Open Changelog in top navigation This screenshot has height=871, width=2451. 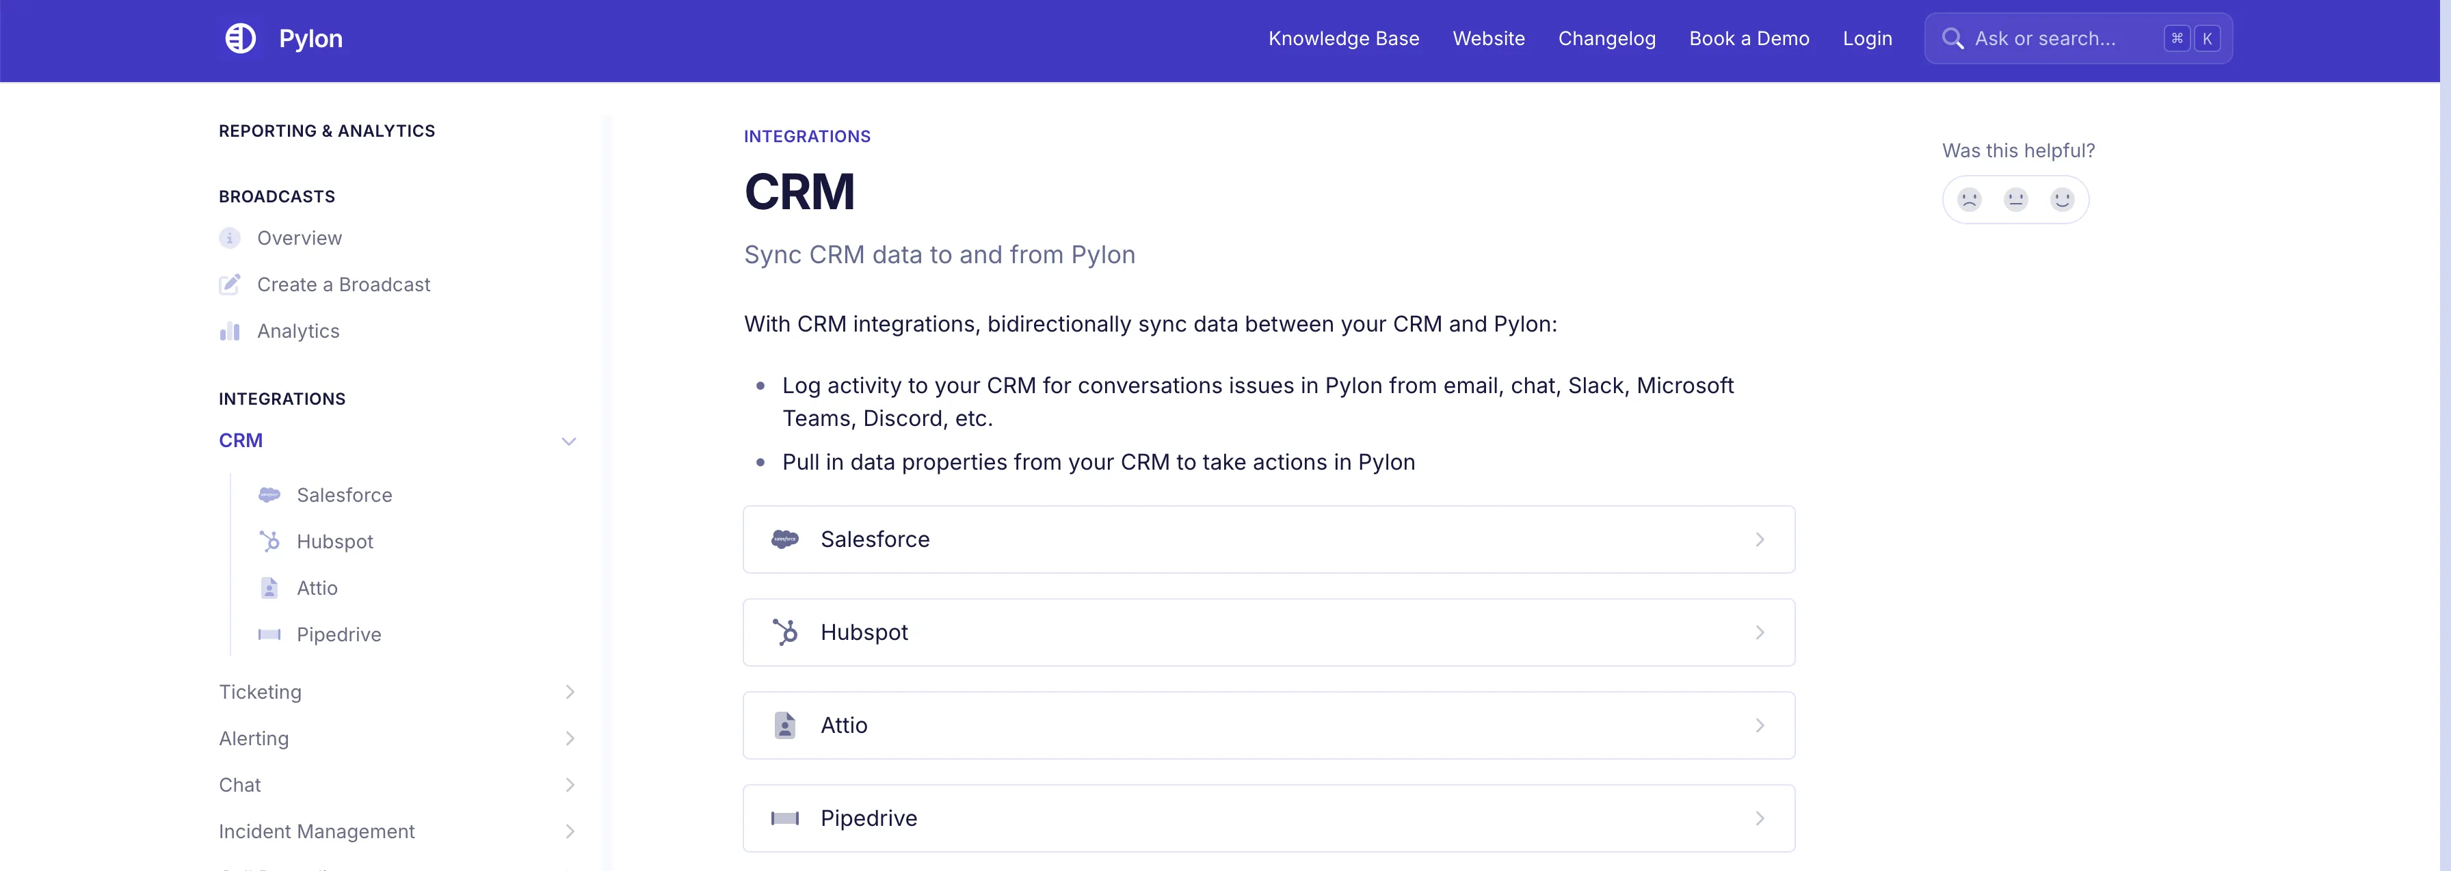pyautogui.click(x=1607, y=39)
